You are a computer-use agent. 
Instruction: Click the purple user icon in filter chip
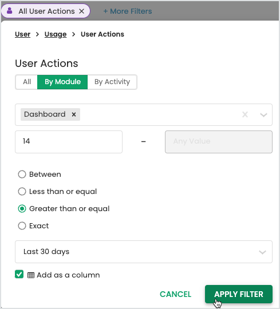point(10,11)
